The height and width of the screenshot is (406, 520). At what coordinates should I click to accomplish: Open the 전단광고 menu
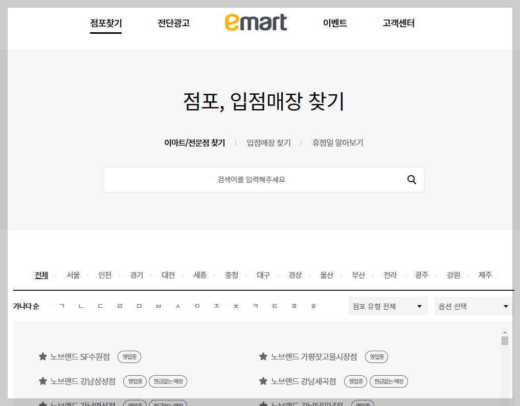tap(173, 23)
